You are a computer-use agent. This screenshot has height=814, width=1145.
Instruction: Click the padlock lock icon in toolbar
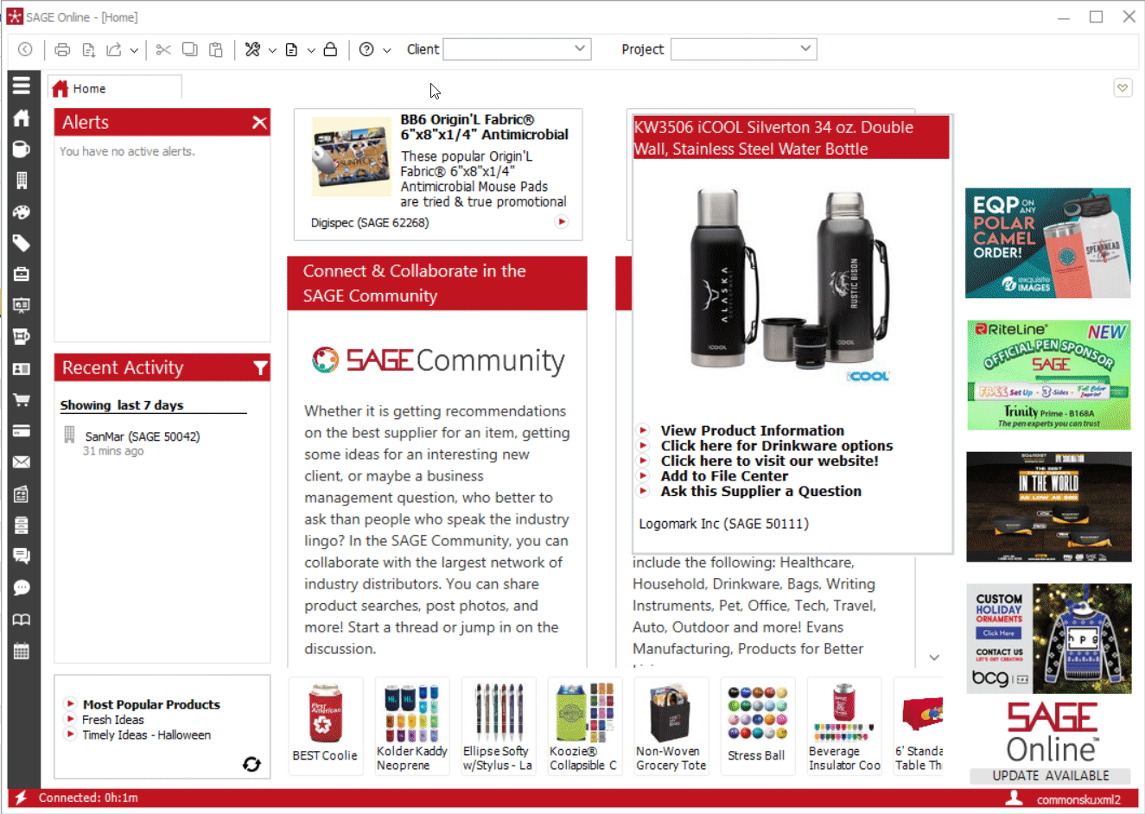coord(330,50)
